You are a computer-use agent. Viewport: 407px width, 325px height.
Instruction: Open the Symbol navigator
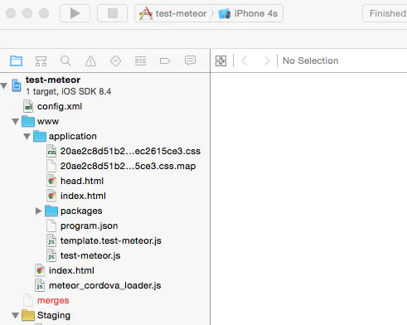pos(41,61)
